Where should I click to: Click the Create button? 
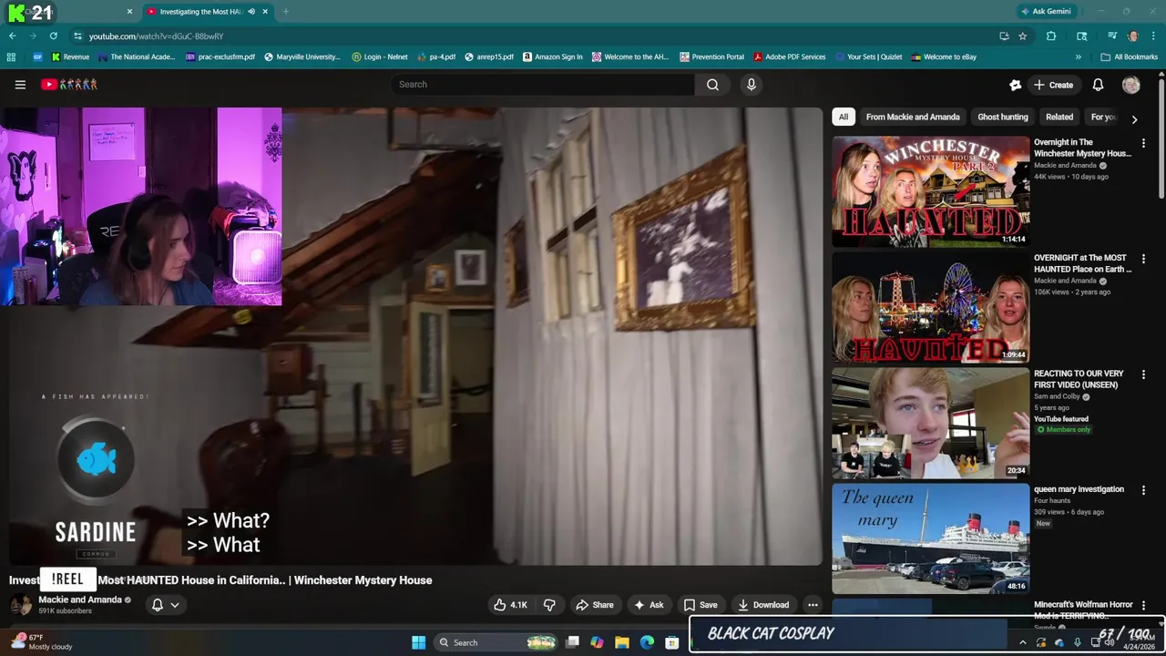[1053, 85]
